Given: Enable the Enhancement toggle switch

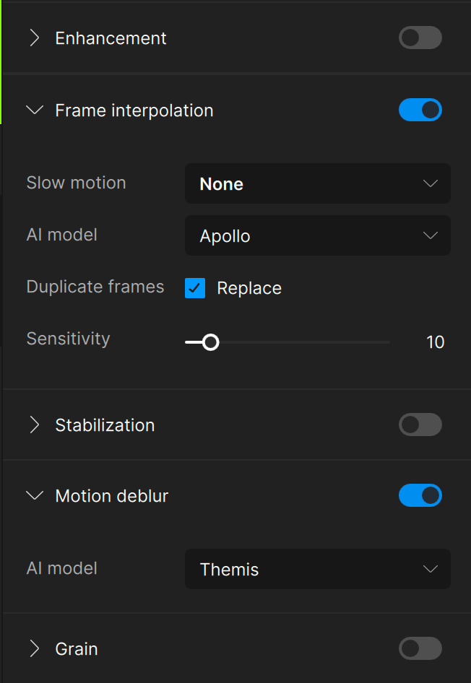Looking at the screenshot, I should coord(420,38).
